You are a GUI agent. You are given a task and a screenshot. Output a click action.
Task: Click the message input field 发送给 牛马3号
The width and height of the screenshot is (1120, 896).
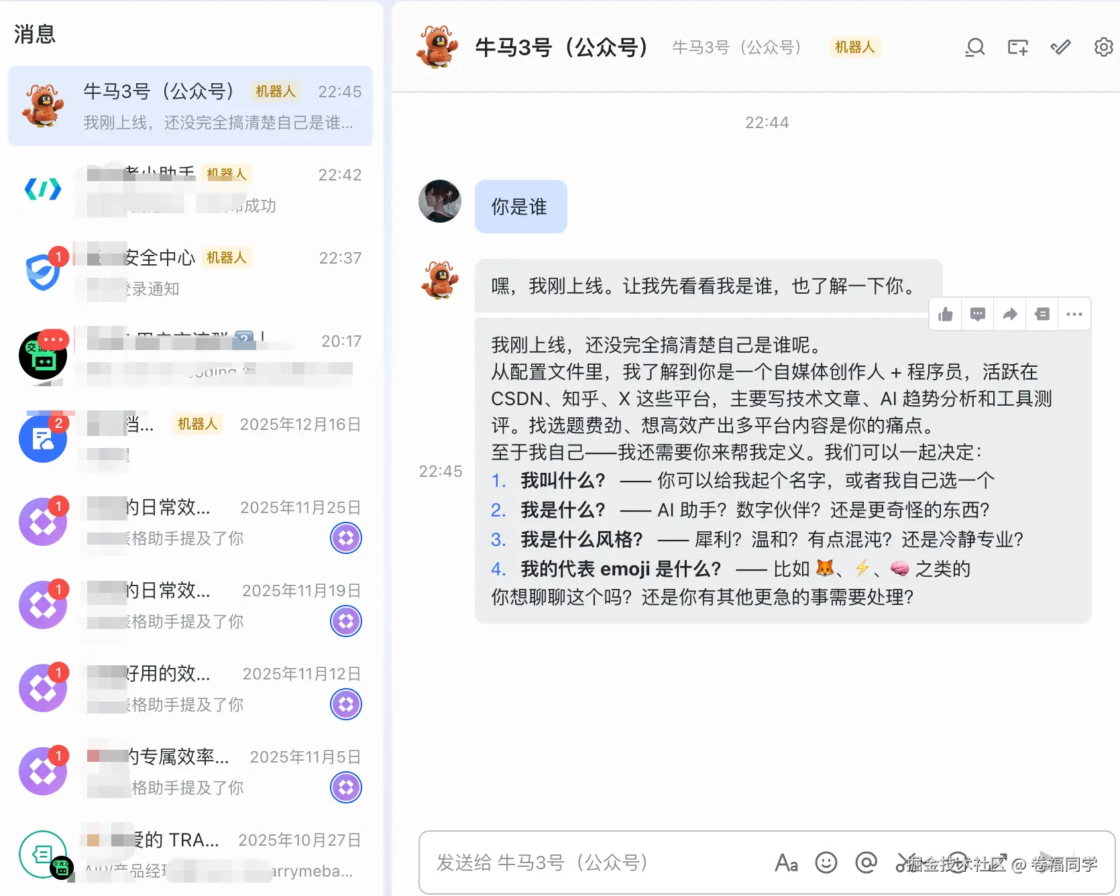tap(590, 862)
